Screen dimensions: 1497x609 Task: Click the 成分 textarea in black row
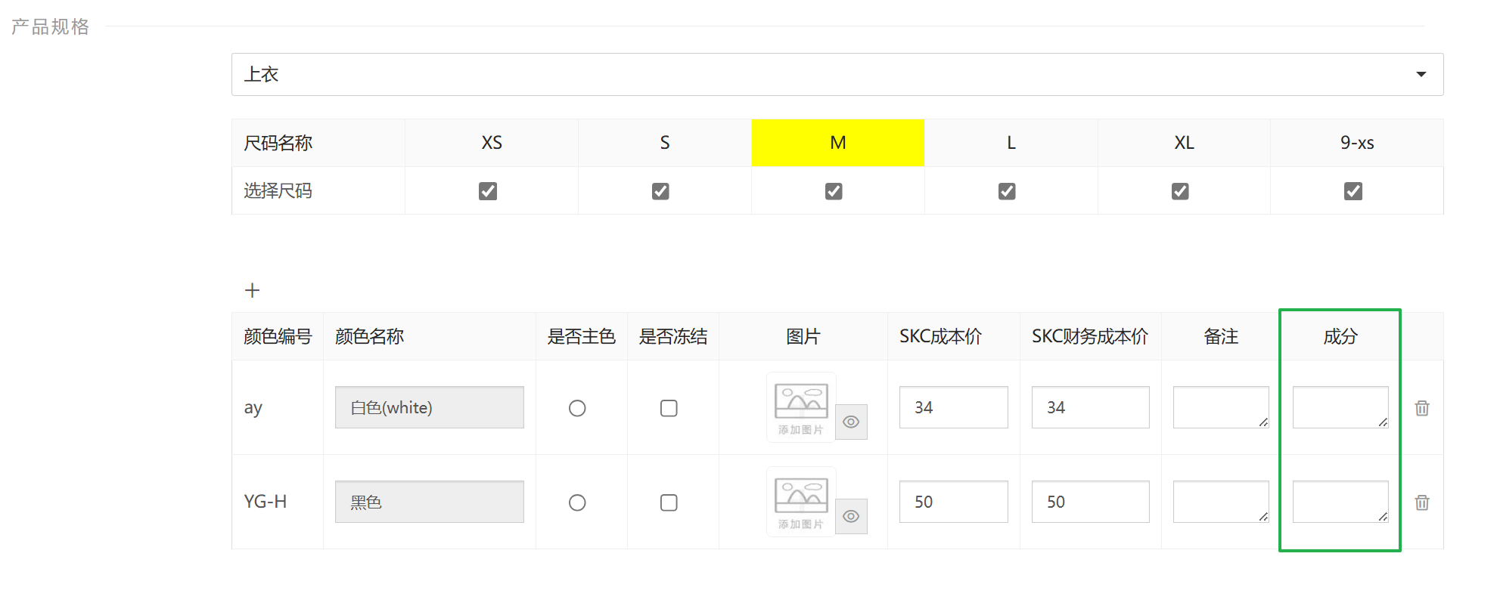click(x=1340, y=502)
